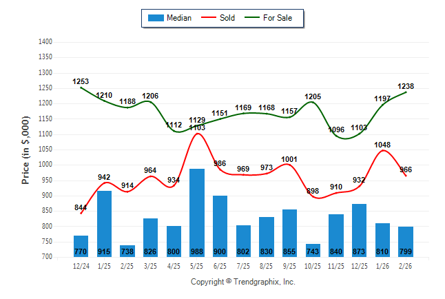
Task: Click the 12/24 bar labeled 770
Action: pos(81,246)
